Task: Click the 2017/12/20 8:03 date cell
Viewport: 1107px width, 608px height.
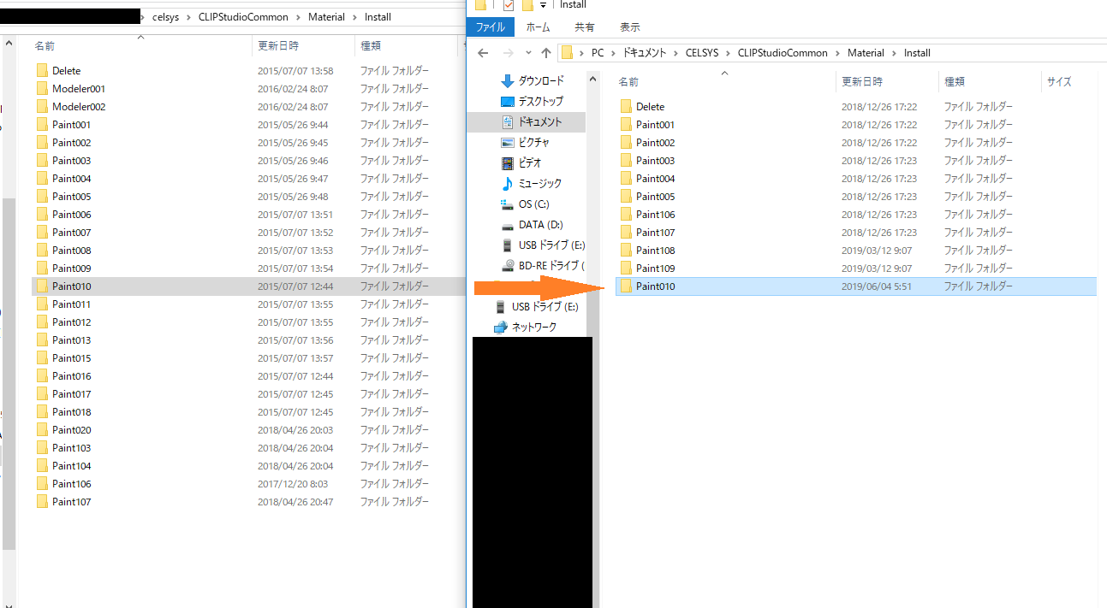Action: click(293, 484)
